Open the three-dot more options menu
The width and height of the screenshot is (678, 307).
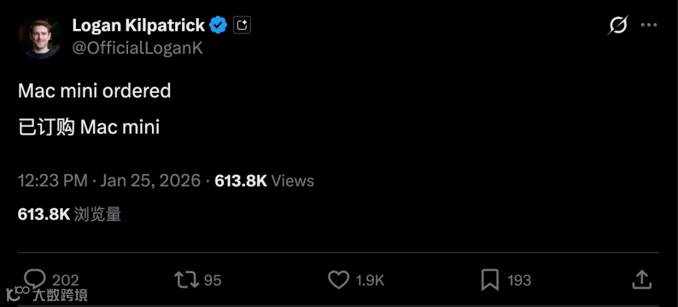click(x=648, y=26)
